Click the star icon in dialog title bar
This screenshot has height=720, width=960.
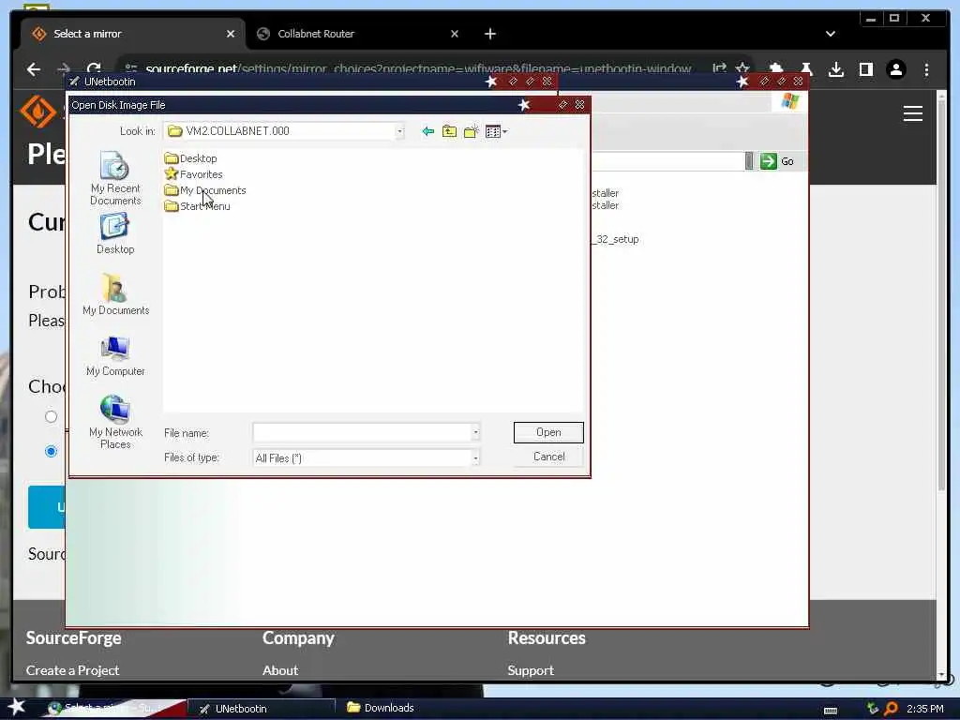click(x=524, y=105)
